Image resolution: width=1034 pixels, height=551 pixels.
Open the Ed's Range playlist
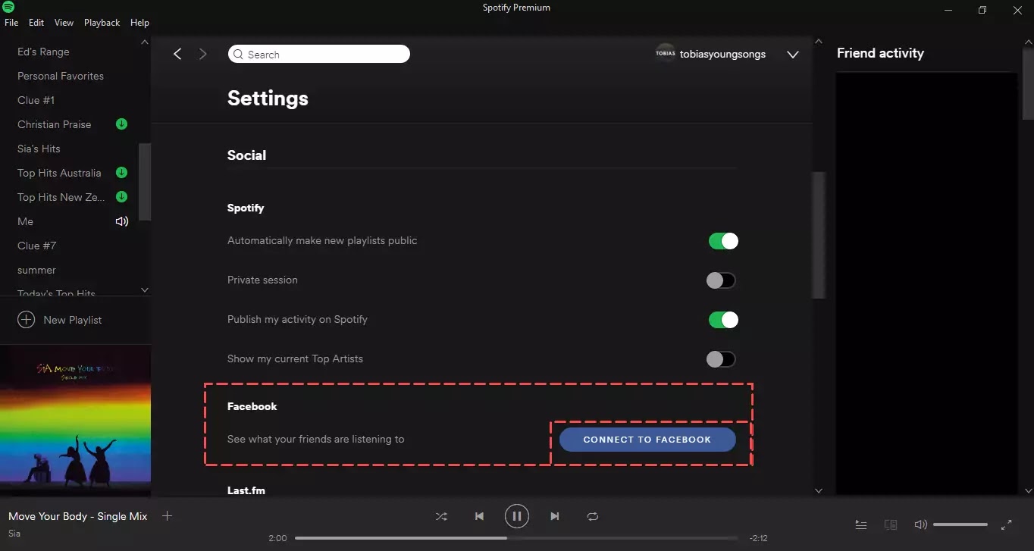(43, 52)
